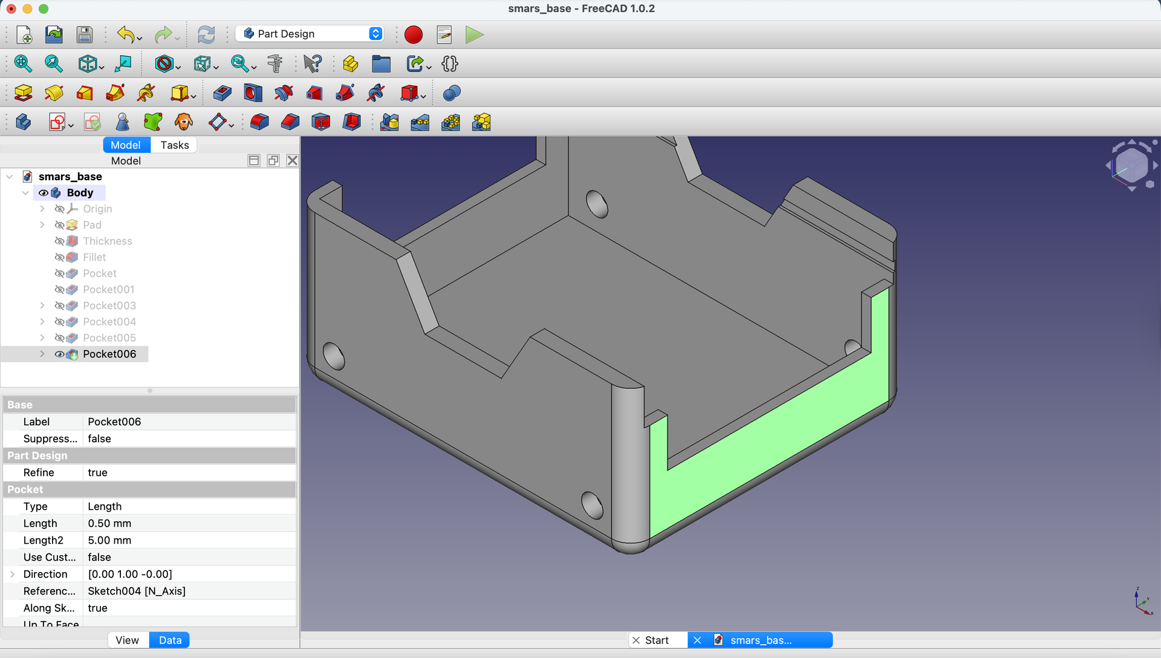Viewport: 1161px width, 658px height.
Task: Start macro recording red button
Action: (x=414, y=34)
